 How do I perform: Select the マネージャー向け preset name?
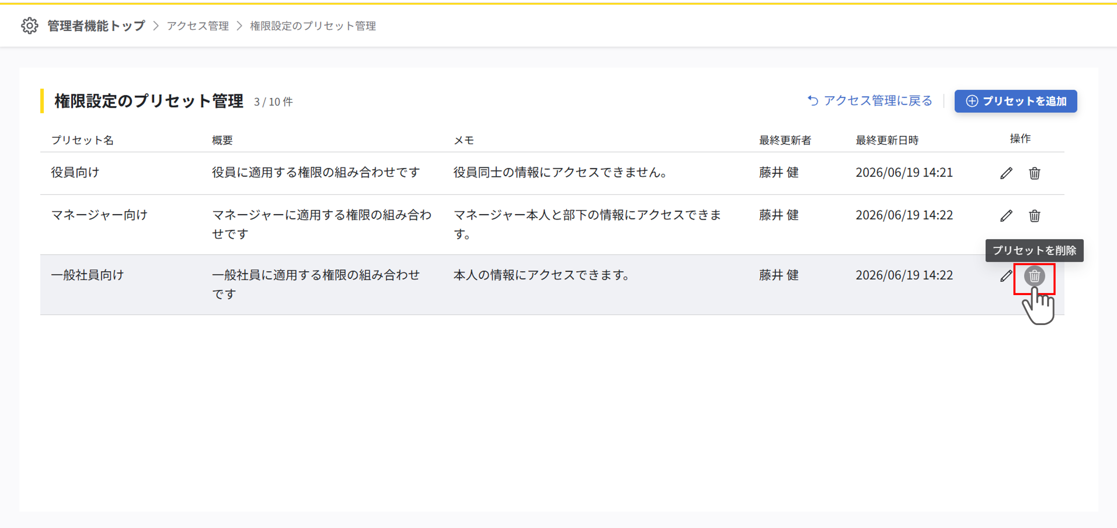click(99, 215)
